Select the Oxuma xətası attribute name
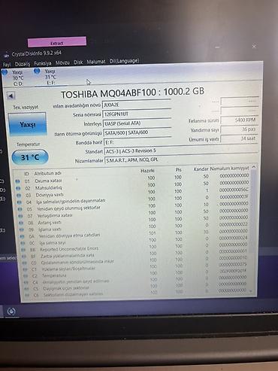 click(x=48, y=181)
